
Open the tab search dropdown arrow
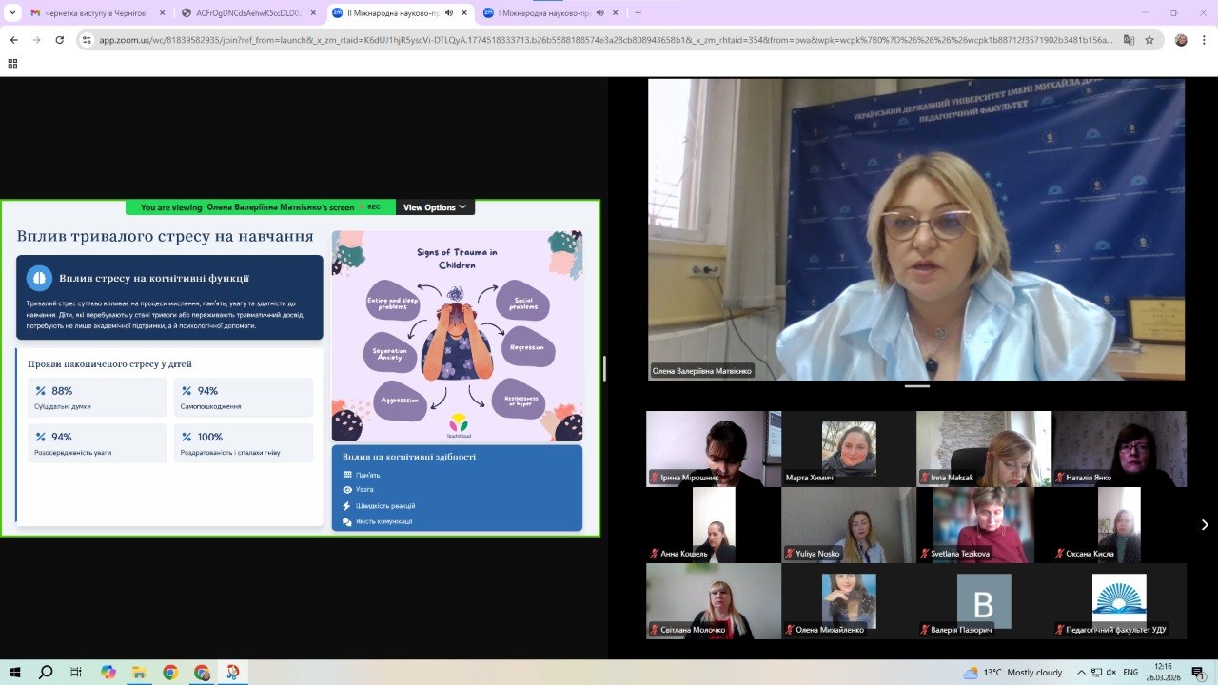pyautogui.click(x=12, y=12)
